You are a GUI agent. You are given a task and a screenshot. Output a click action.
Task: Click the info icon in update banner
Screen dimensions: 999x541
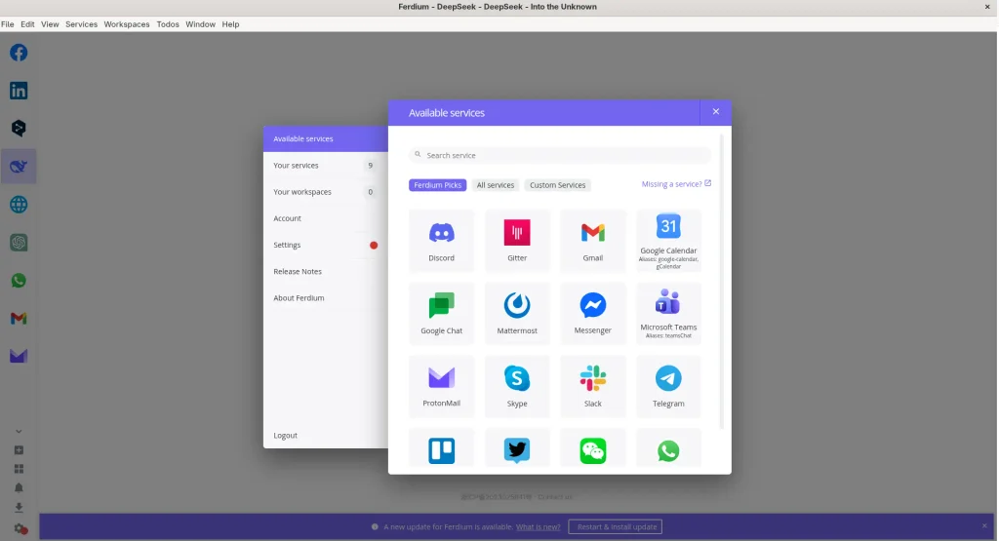(375, 527)
